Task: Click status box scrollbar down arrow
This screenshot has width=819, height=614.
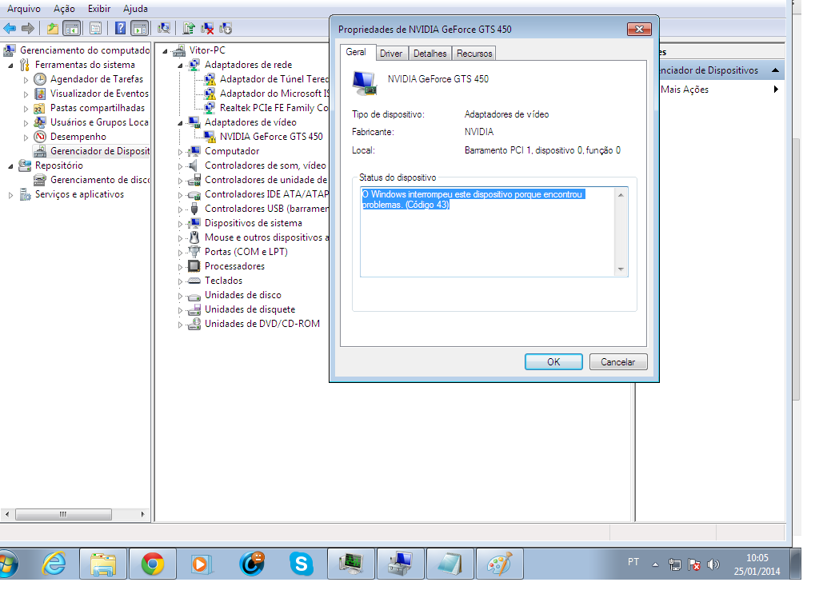Action: (621, 269)
